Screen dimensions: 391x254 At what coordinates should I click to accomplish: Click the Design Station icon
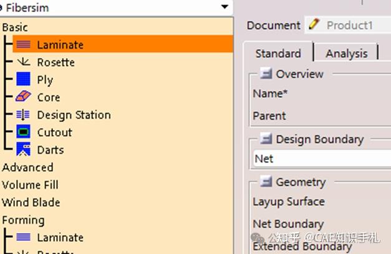[x=23, y=115]
